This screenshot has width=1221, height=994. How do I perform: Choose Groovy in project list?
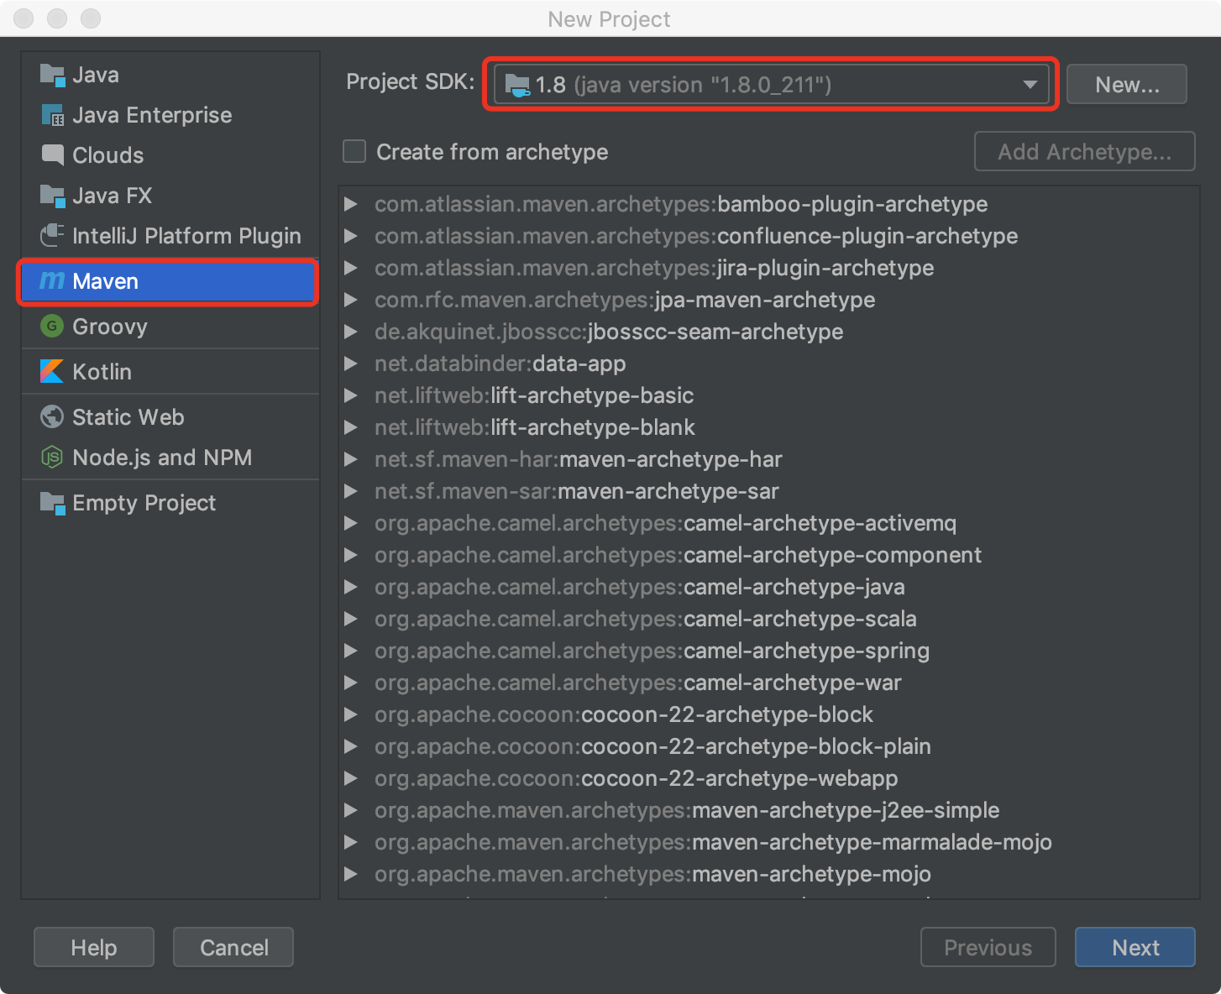[170, 327]
